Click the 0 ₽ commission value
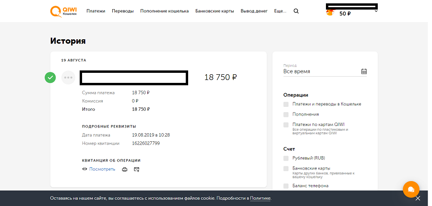The width and height of the screenshot is (432, 206). tap(135, 101)
